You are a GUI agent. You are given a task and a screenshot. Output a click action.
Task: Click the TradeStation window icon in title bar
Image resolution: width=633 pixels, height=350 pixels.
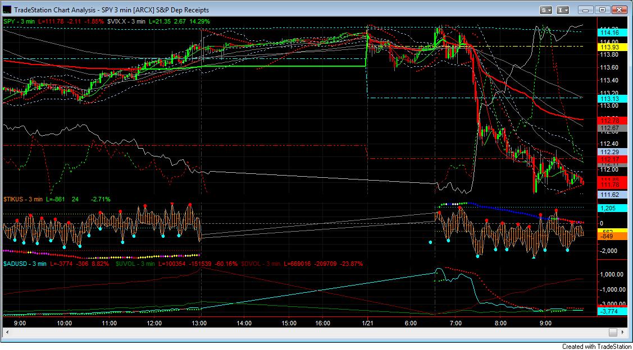point(8,10)
